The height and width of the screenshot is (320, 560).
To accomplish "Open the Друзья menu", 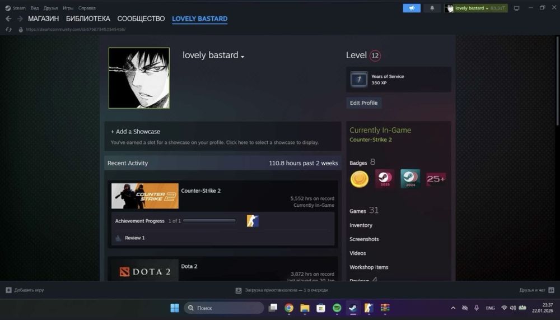I will (x=51, y=8).
